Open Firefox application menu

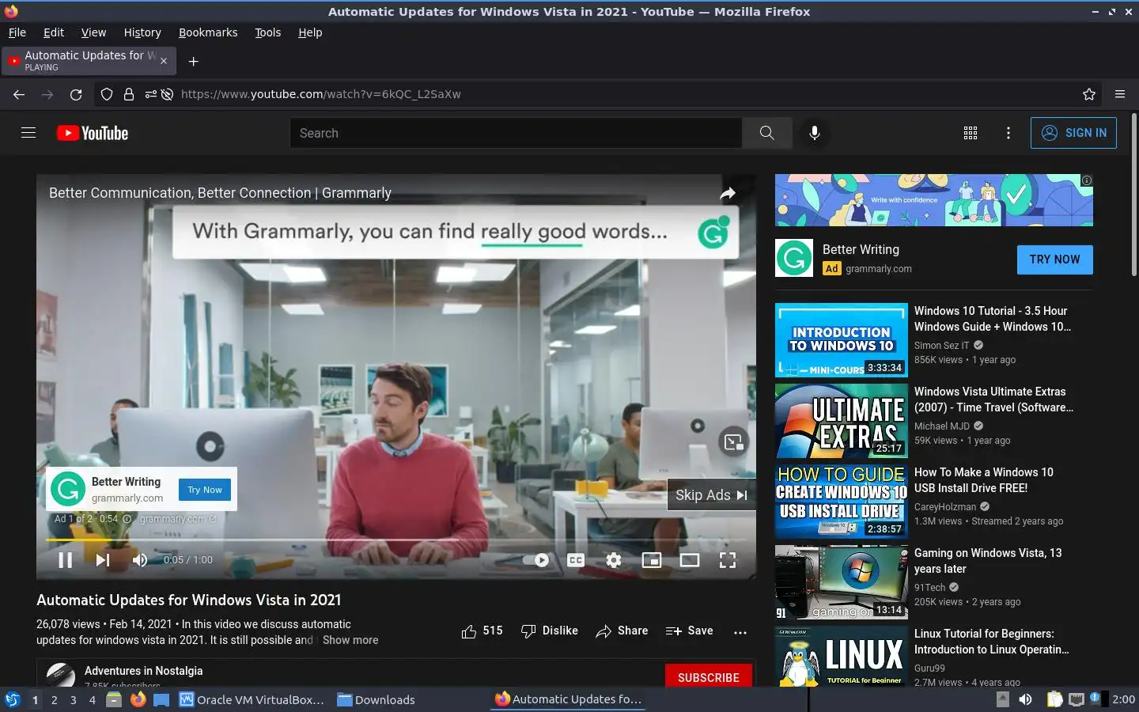tap(1120, 94)
